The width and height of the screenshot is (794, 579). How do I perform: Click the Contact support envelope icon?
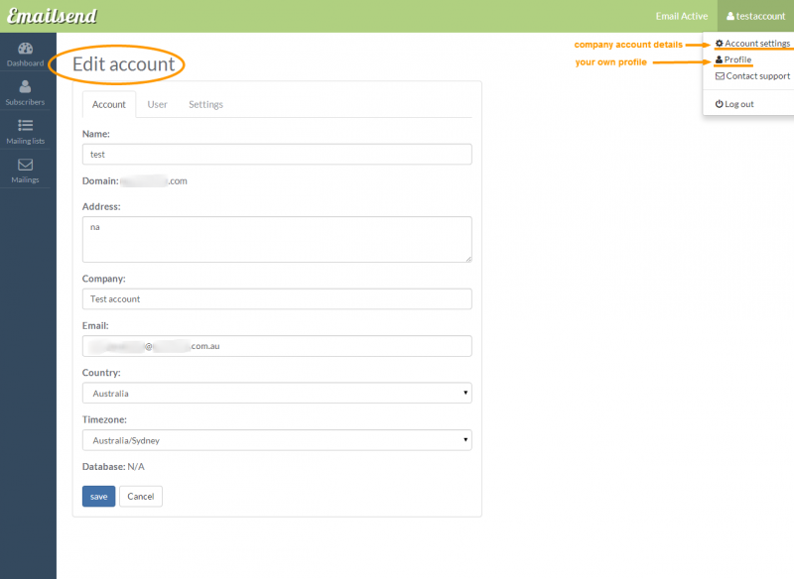(x=720, y=76)
